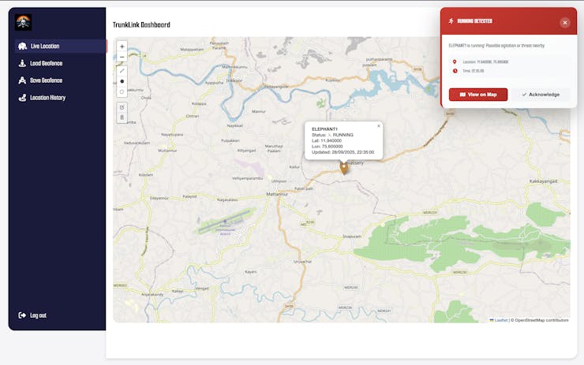584x365 pixels.
Task: Click the icon beside Load Geofence
Action: 22,63
